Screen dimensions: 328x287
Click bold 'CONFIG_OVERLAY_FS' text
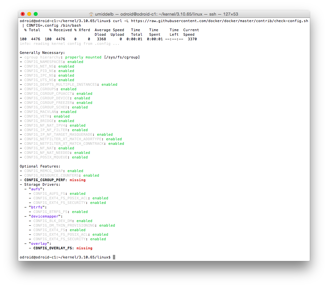click(53, 248)
